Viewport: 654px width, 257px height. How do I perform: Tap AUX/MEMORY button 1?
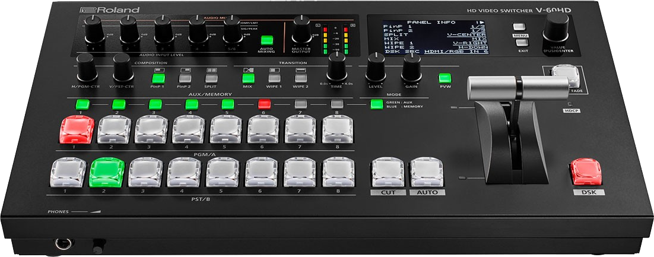pos(82,104)
